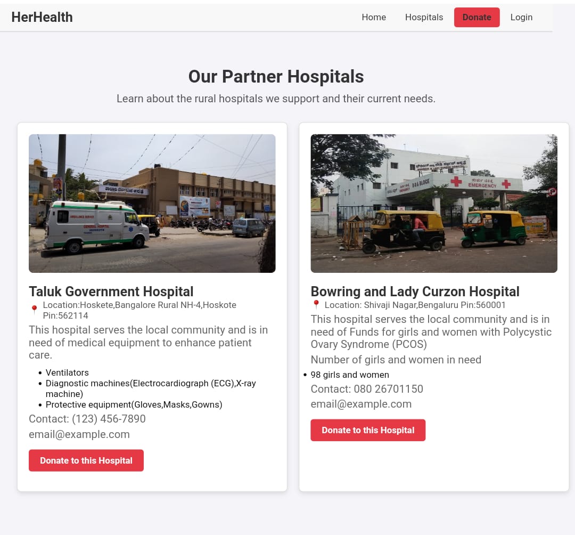Click the Ventilators list item

point(67,372)
